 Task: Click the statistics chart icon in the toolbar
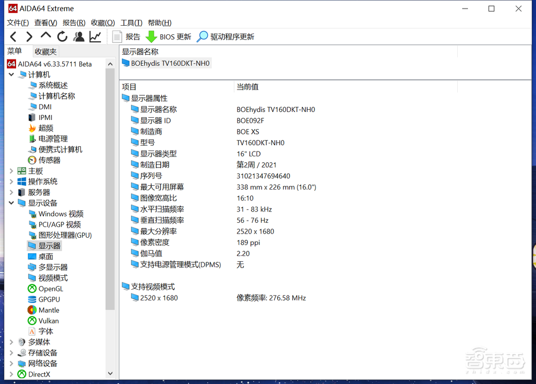point(95,36)
